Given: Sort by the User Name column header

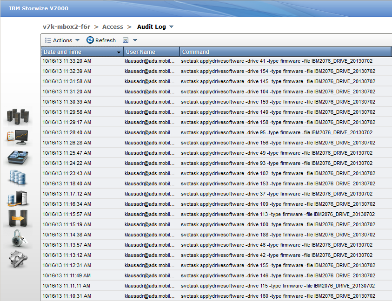Looking at the screenshot, I should coord(151,52).
